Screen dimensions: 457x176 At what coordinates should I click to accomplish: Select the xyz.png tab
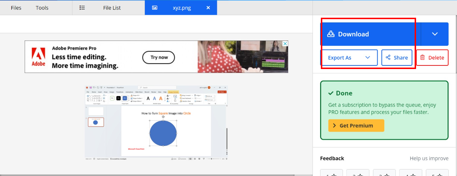[181, 8]
